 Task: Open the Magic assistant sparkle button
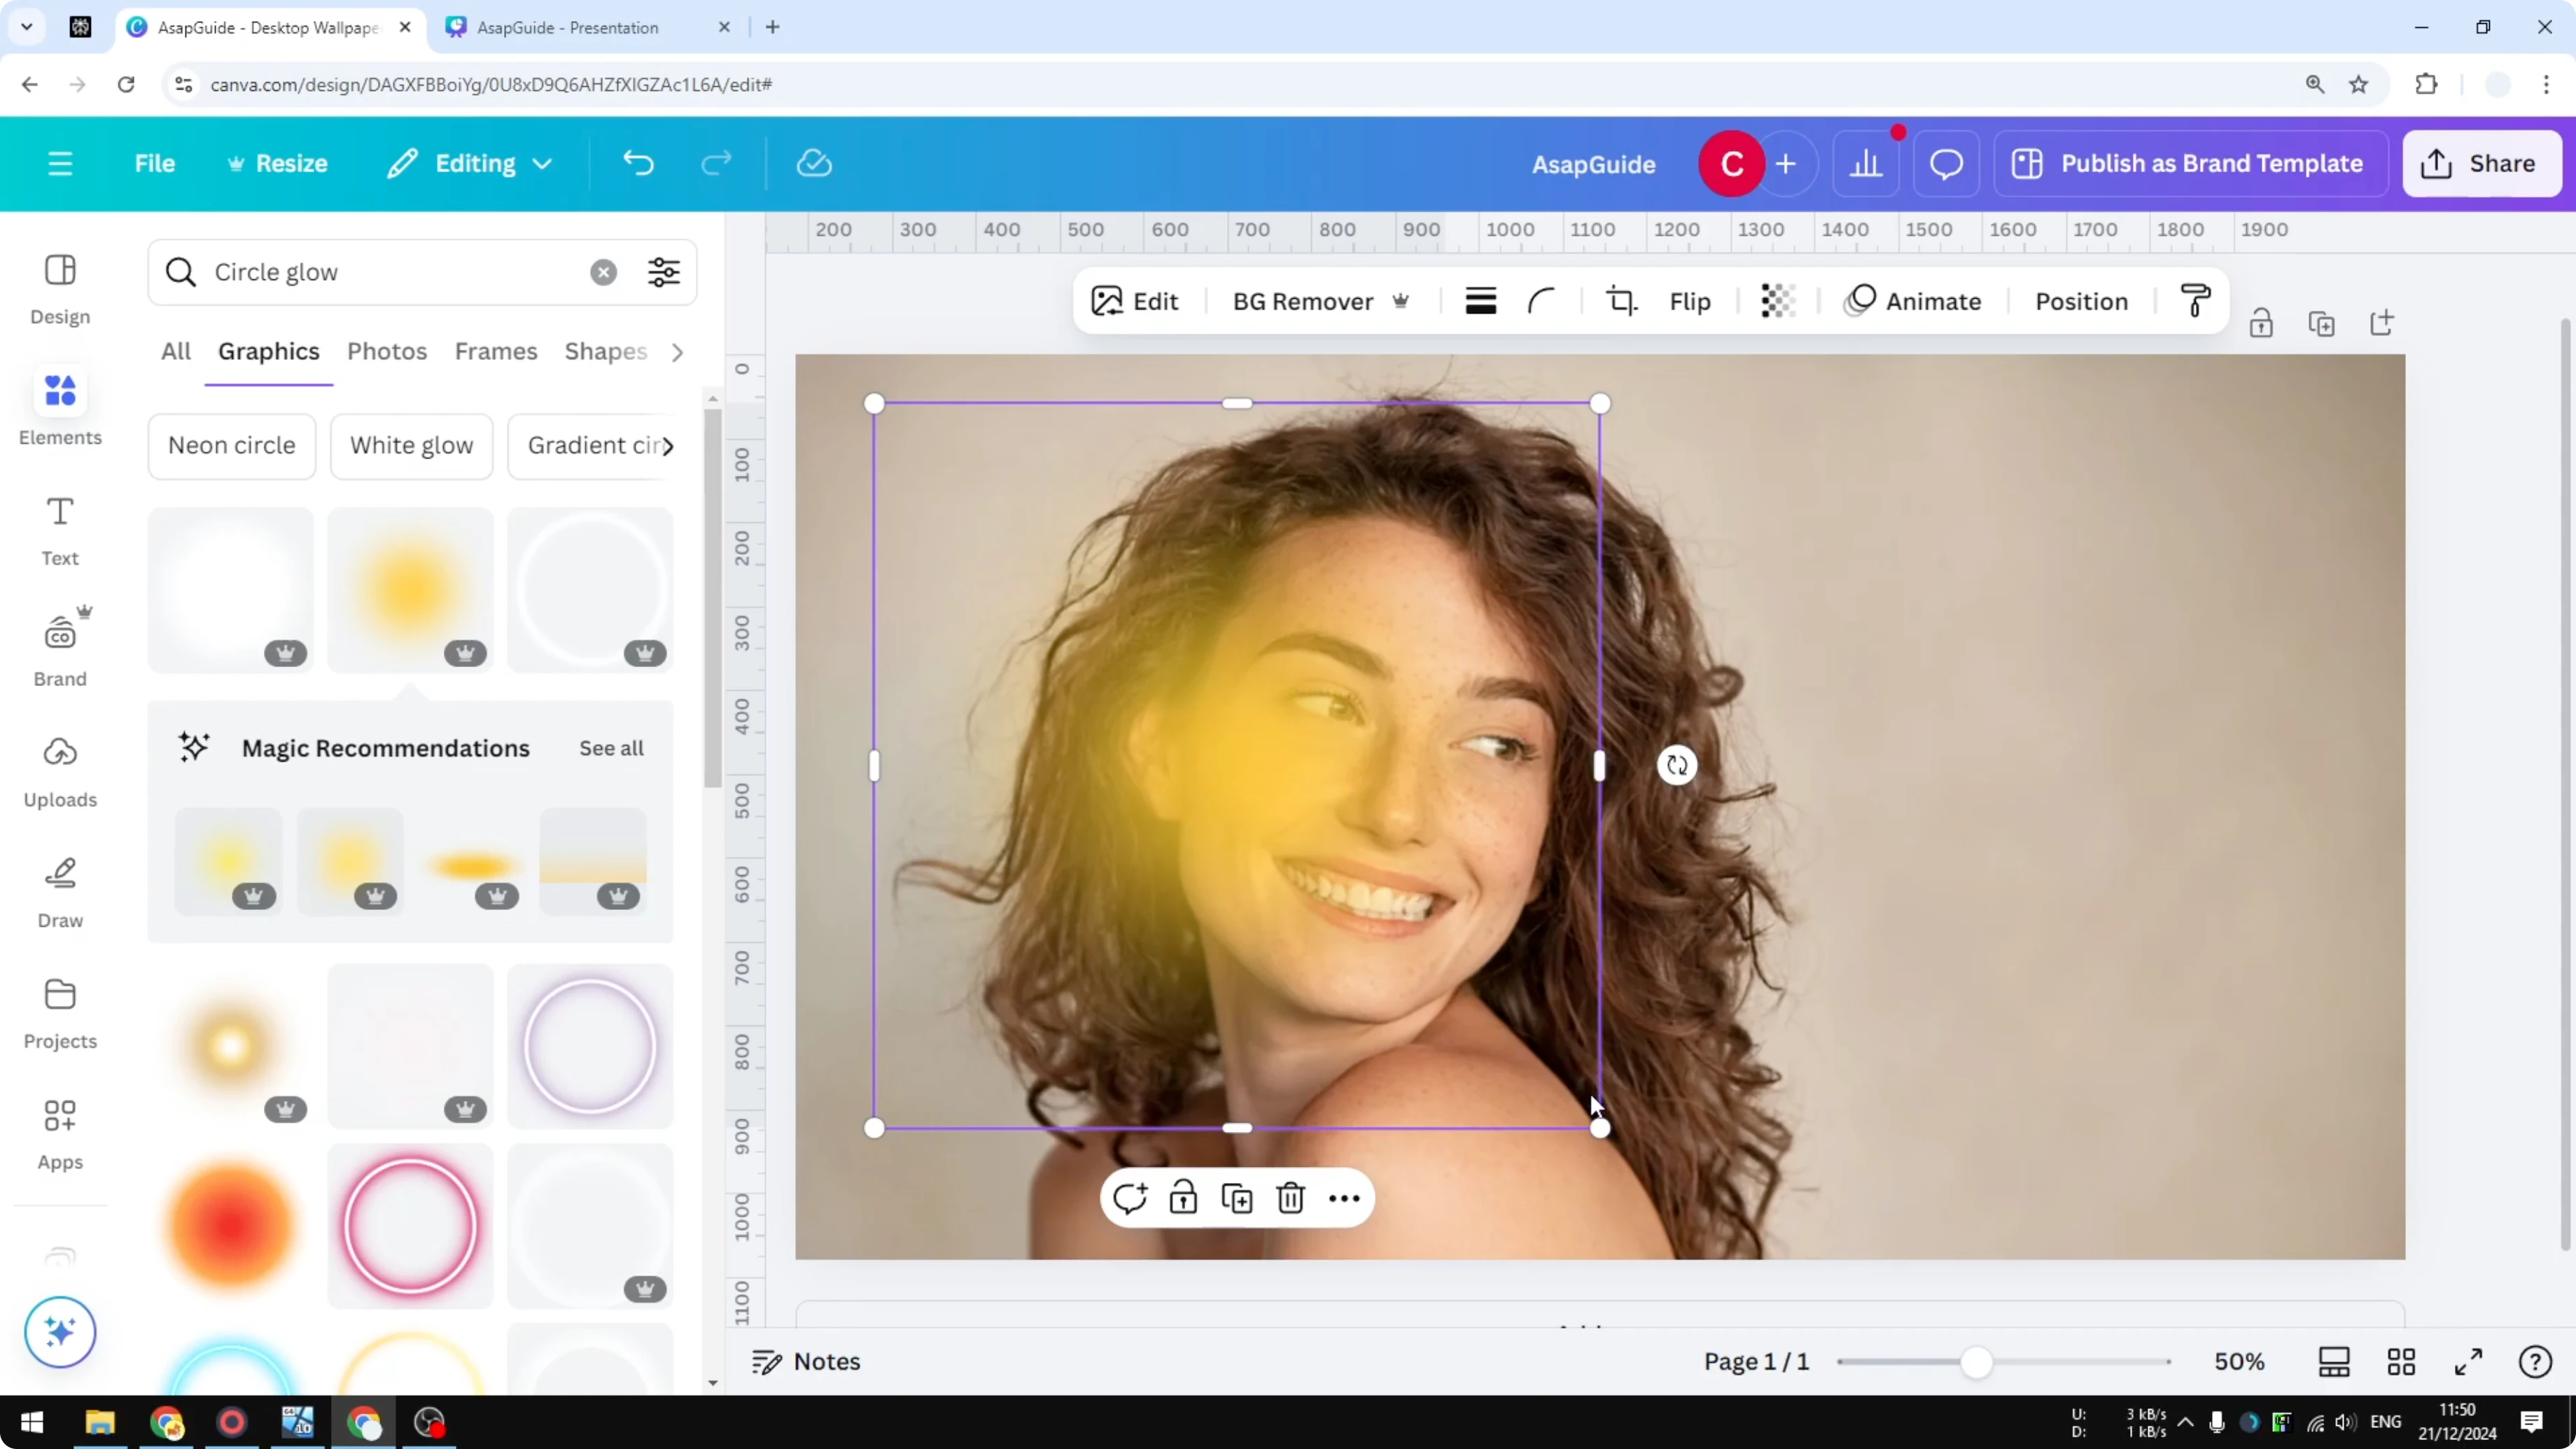[60, 1332]
